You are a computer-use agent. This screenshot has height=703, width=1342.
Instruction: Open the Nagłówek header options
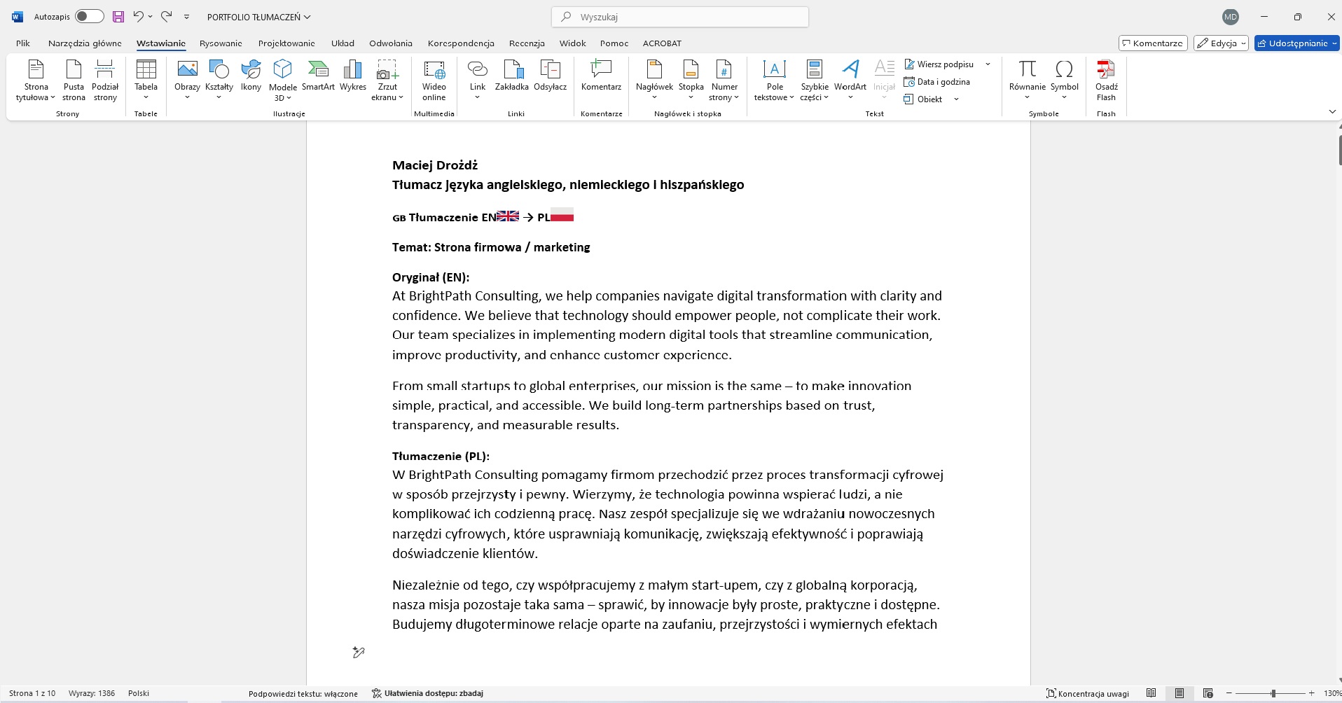[x=654, y=81]
